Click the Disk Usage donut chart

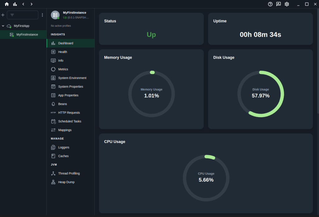click(x=260, y=94)
